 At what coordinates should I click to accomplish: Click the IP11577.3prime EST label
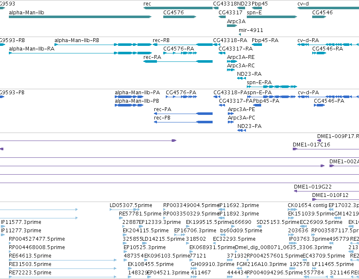(21, 222)
